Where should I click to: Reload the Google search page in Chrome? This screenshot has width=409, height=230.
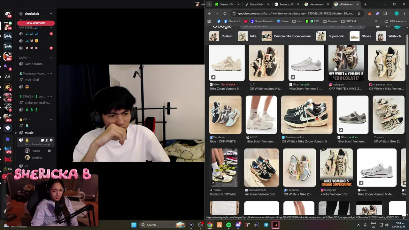click(225, 13)
